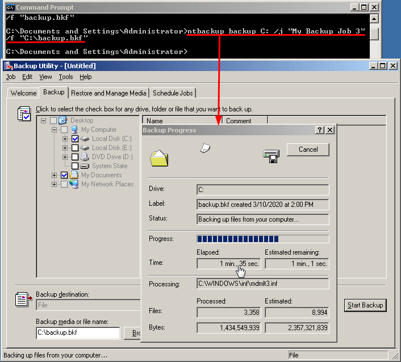Click the Status field showing Backing up files
401x362 pixels.
pyautogui.click(x=262, y=219)
